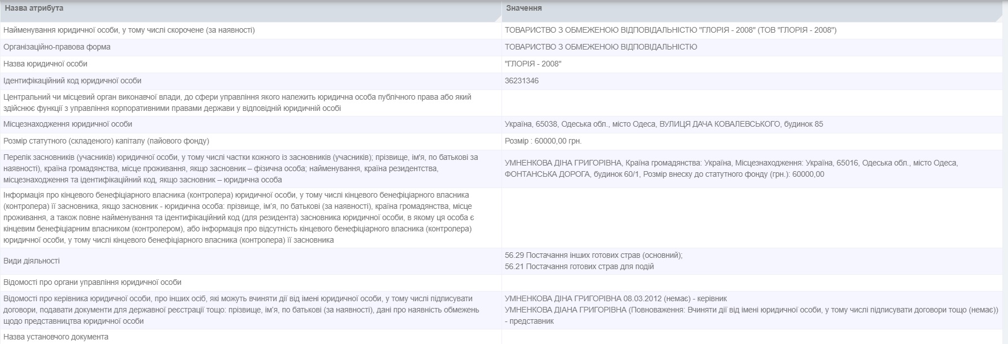Viewport: 1008px width, 344px height.
Task: Click the 'Види діяльності' attribute label
Action: click(x=32, y=261)
